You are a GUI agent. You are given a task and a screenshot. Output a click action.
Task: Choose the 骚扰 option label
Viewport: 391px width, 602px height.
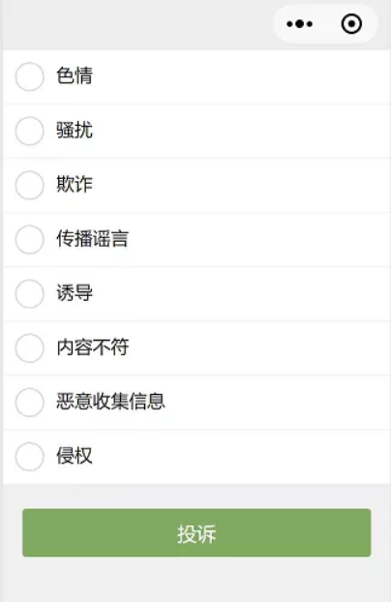pyautogui.click(x=75, y=130)
